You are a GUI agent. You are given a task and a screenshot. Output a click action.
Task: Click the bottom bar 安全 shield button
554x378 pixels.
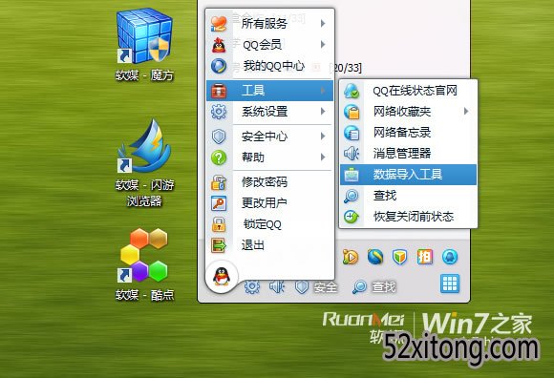(x=316, y=287)
